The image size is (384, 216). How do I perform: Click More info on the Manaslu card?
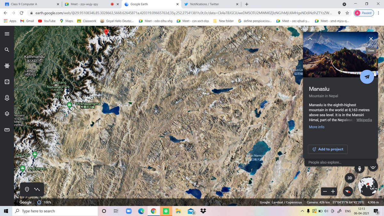coord(316,127)
